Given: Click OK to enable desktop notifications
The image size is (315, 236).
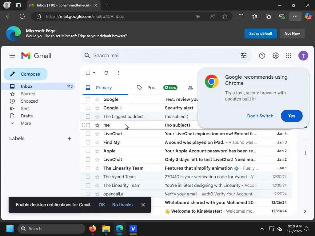Looking at the screenshot, I should 102,205.
